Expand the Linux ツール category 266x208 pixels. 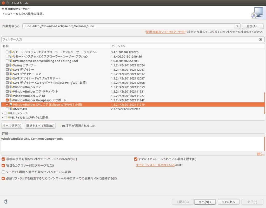[2, 113]
